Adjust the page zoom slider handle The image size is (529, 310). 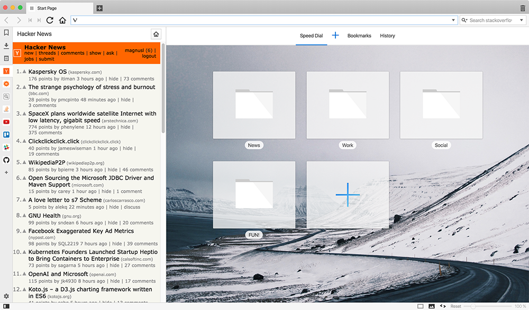pyautogui.click(x=473, y=306)
